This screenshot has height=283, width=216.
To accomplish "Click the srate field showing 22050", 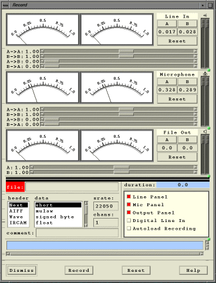I will (106, 206).
